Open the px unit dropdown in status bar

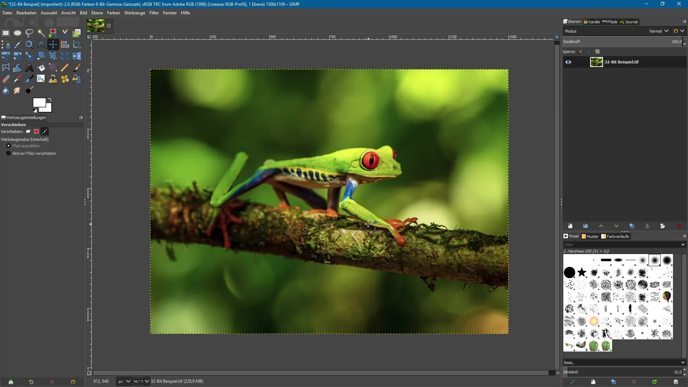click(x=124, y=381)
